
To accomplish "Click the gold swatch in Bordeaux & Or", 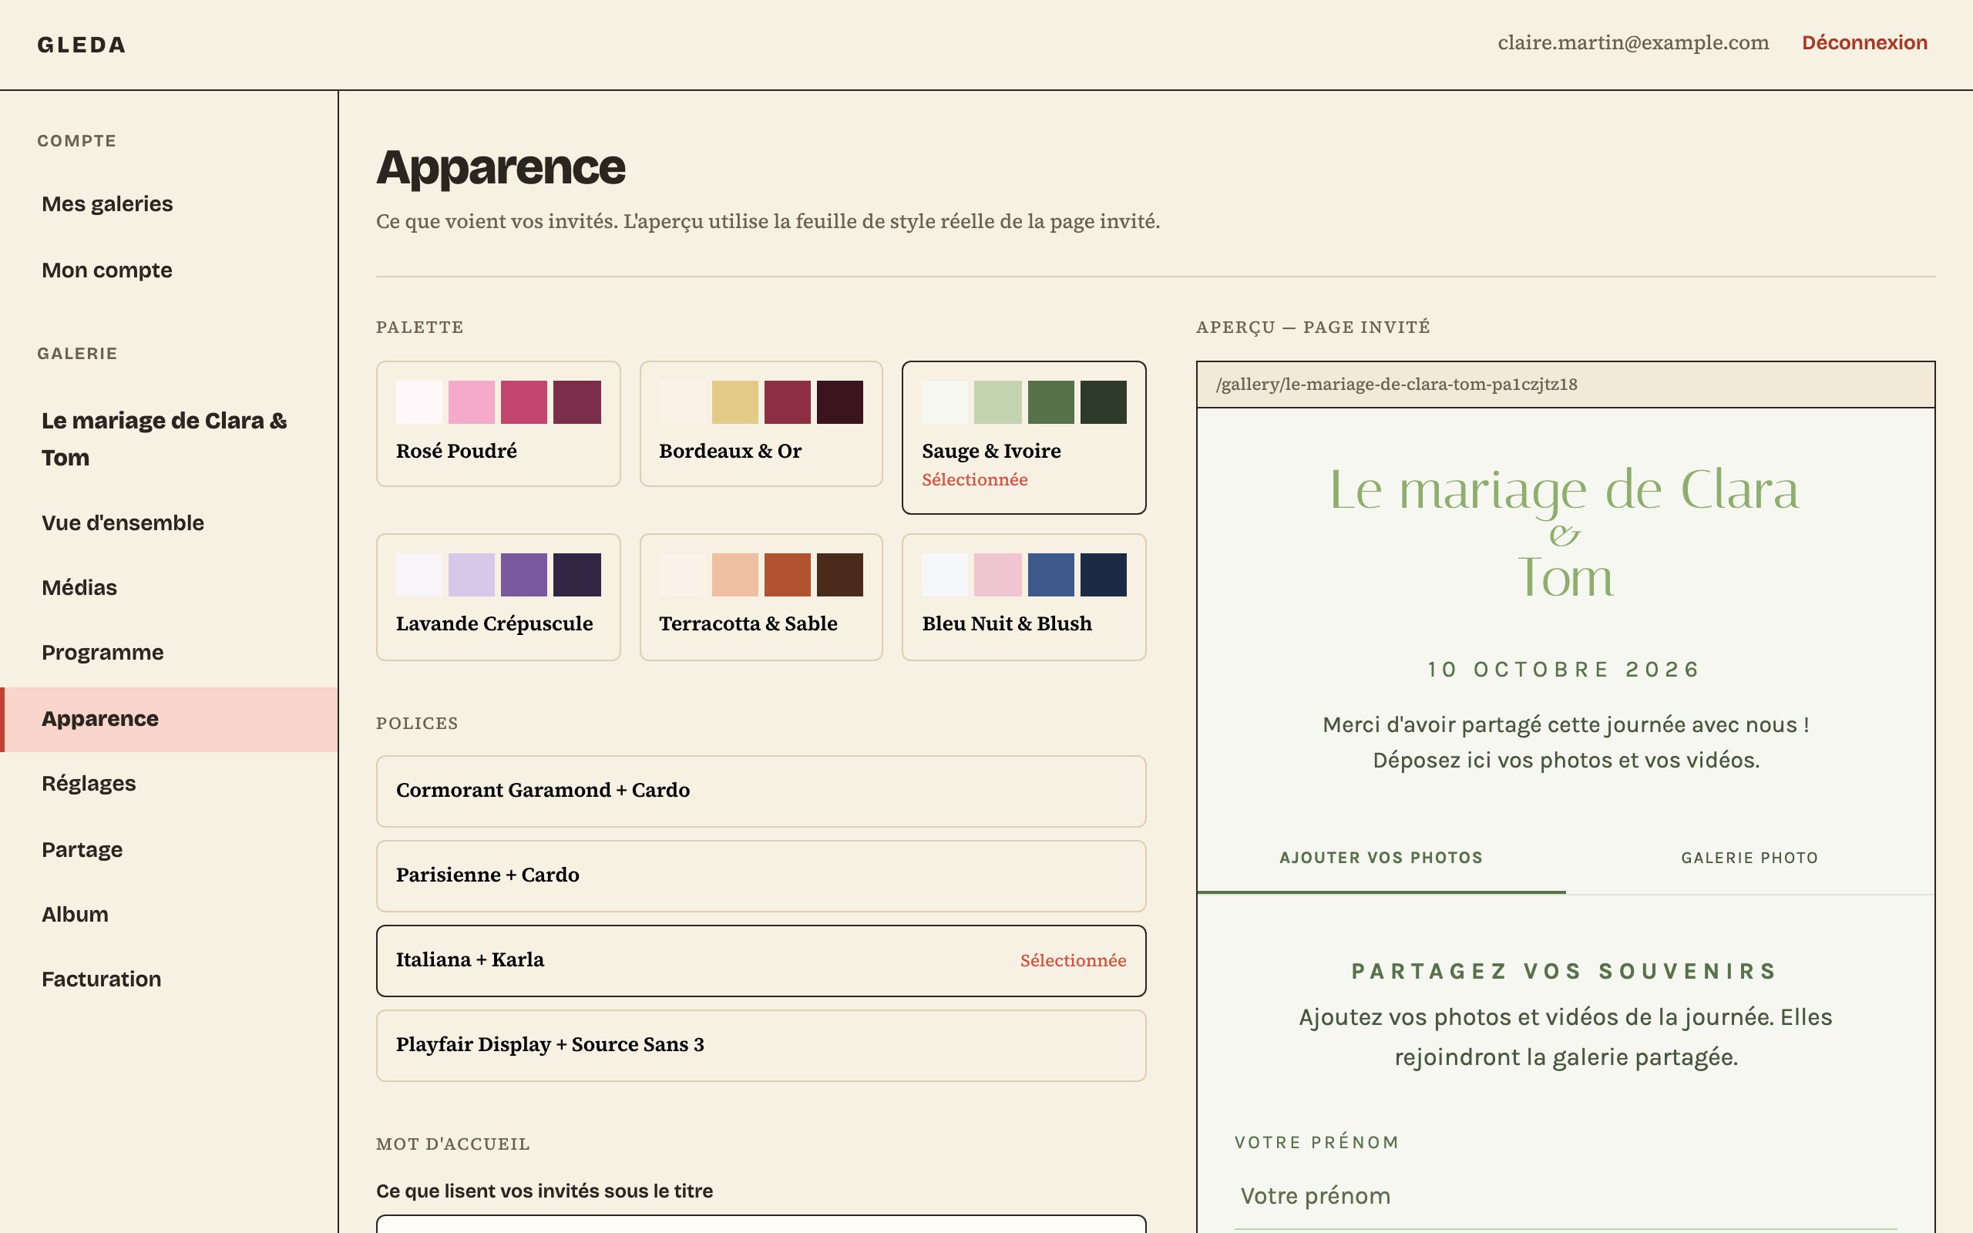I will (x=734, y=402).
